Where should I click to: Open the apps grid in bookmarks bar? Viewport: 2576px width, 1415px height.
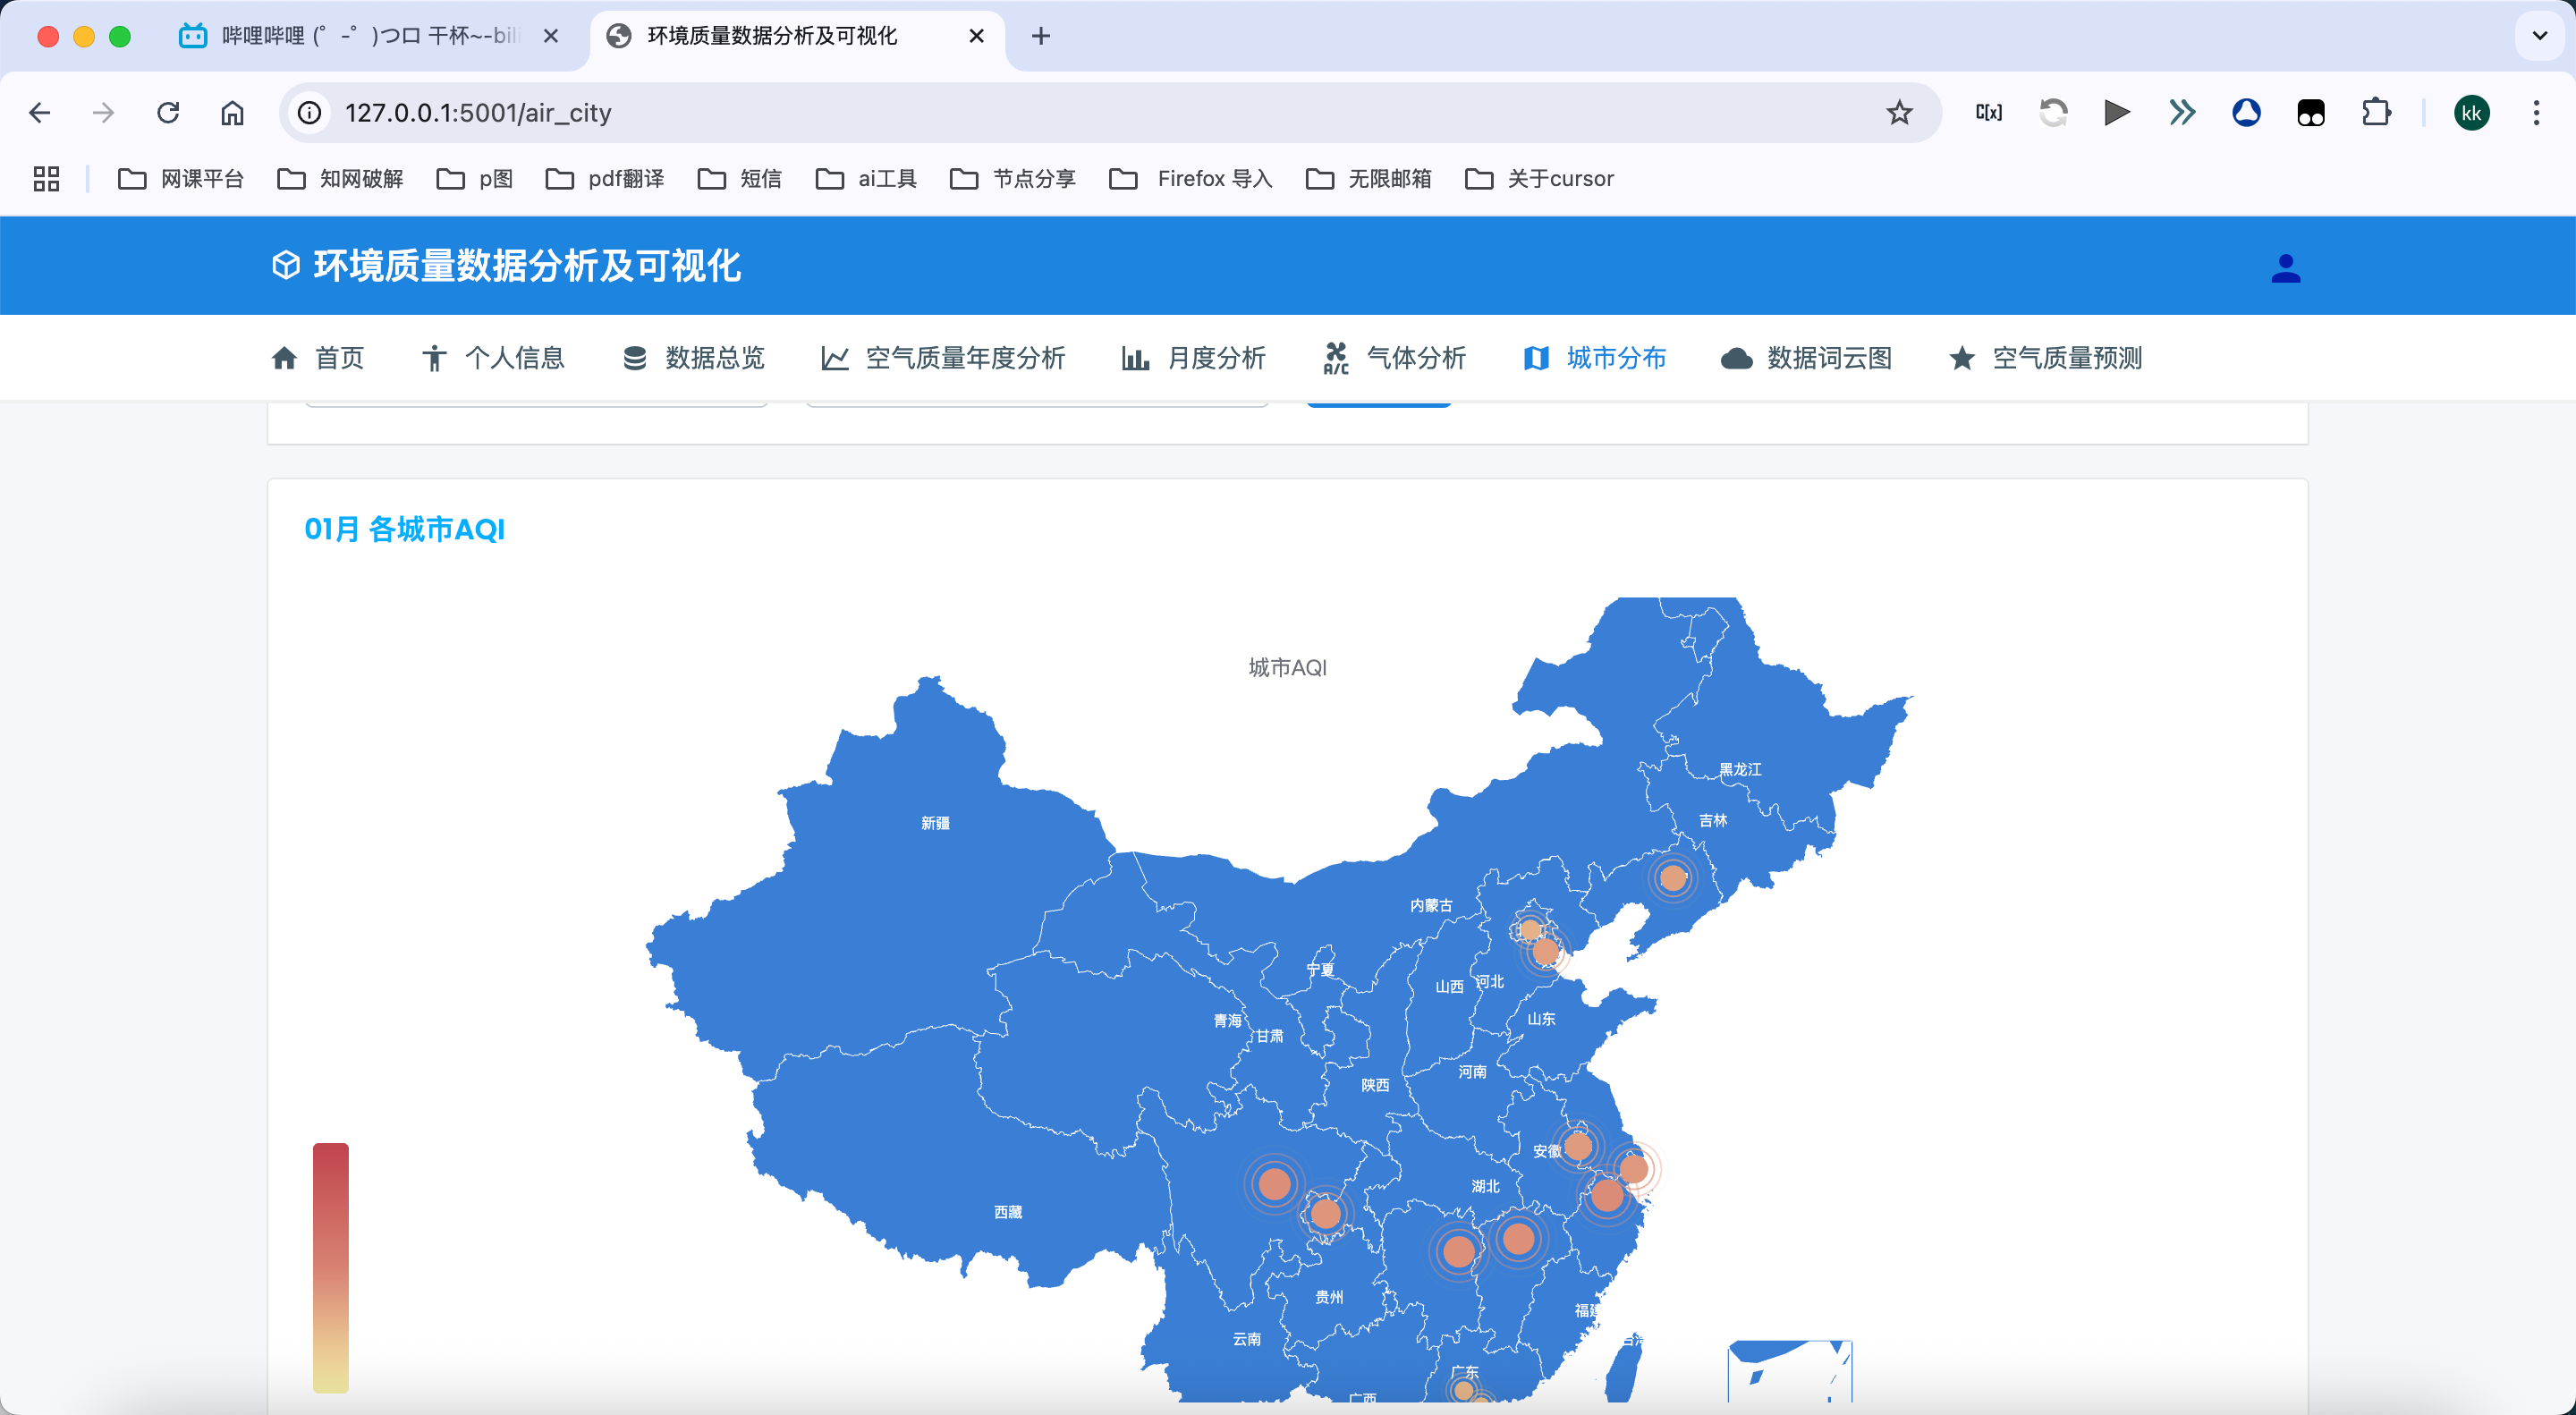pyautogui.click(x=46, y=179)
